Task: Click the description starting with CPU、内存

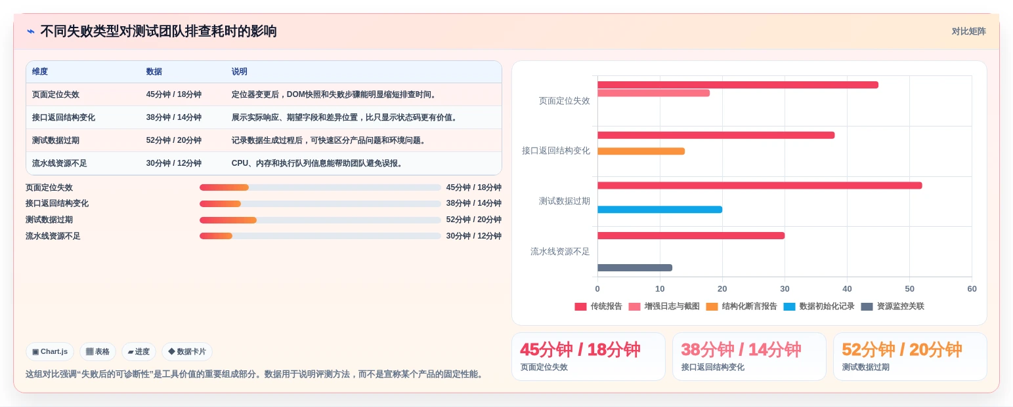Action: coord(317,163)
